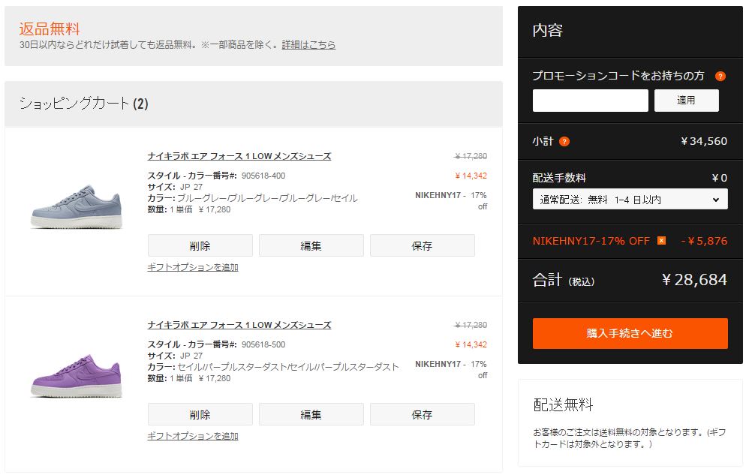Click 削除 for the purple shoe
This screenshot has height=475, width=749.
point(200,415)
